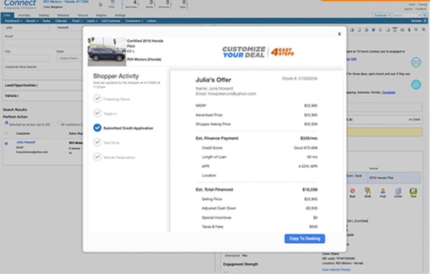Image resolution: width=430 pixels, height=274 pixels.
Task: Click the teal email envelope circle icon
Action: (x=416, y=62)
